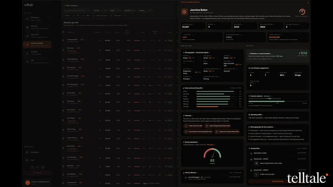333x187 pixels.
Task: Click the user avatar at sidebar bottom
Action: click(x=27, y=182)
